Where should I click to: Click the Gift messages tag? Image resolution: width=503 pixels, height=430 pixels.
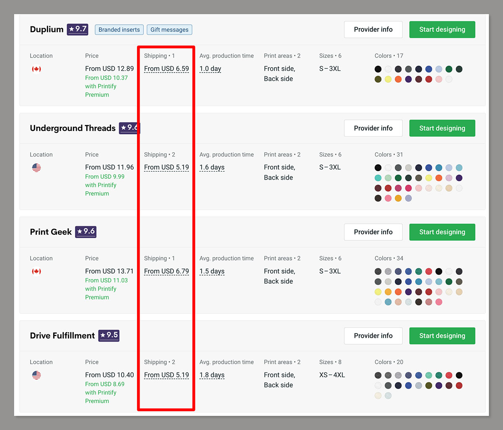click(169, 29)
